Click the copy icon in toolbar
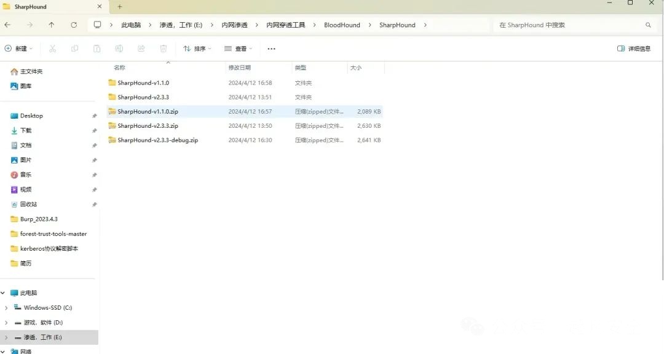This screenshot has width=664, height=354. coord(74,49)
